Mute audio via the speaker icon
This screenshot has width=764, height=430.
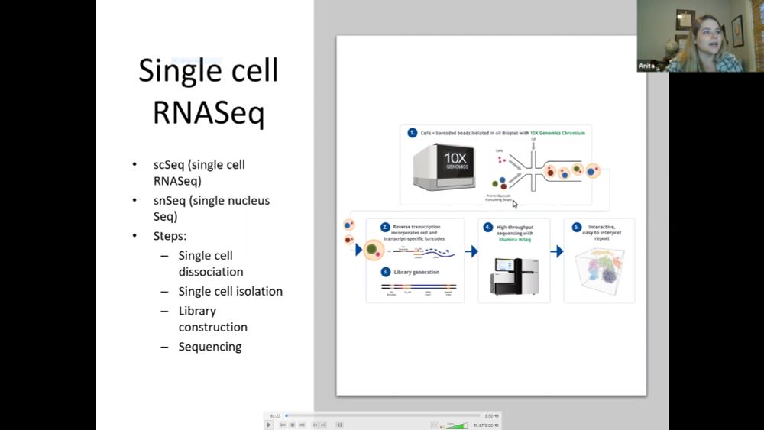[442, 427]
